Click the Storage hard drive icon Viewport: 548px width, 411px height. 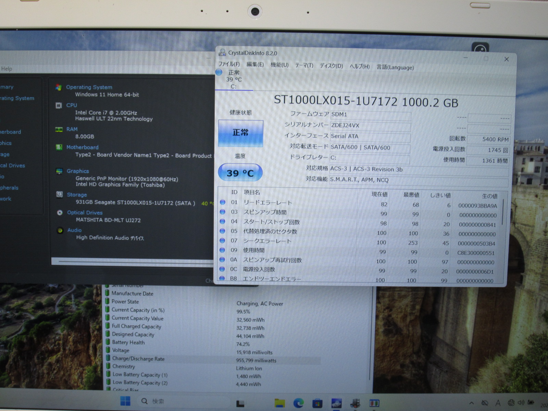[60, 195]
